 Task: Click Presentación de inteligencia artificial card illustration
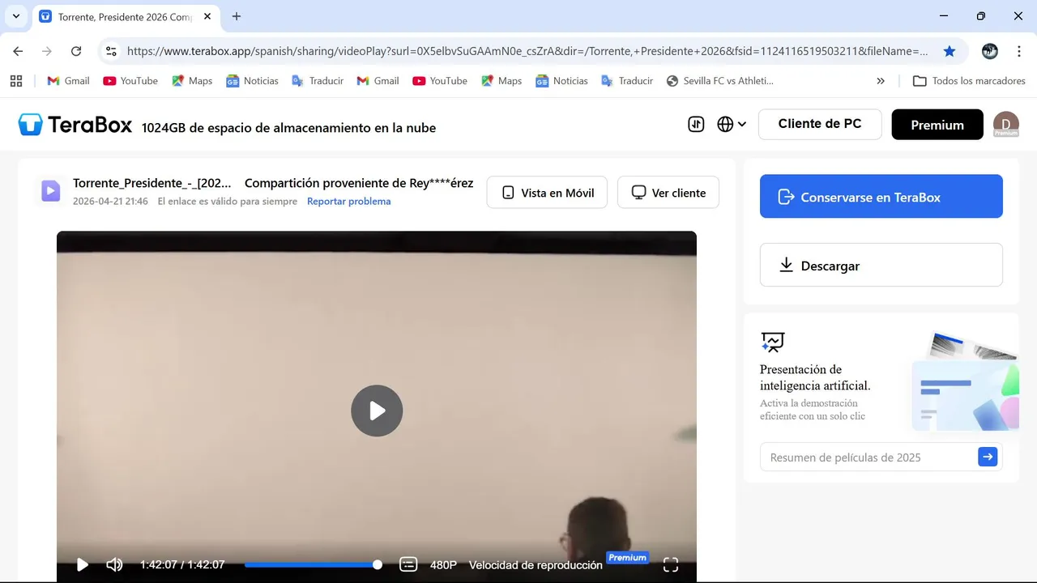[964, 381]
